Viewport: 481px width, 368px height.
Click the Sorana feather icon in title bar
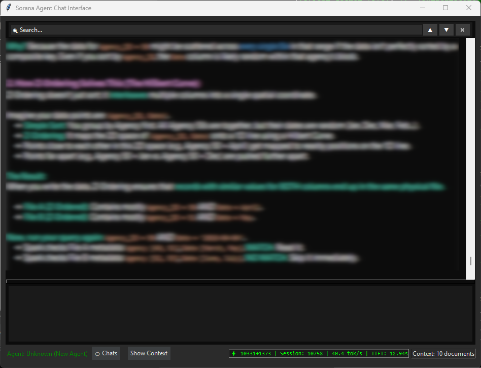pyautogui.click(x=8, y=8)
